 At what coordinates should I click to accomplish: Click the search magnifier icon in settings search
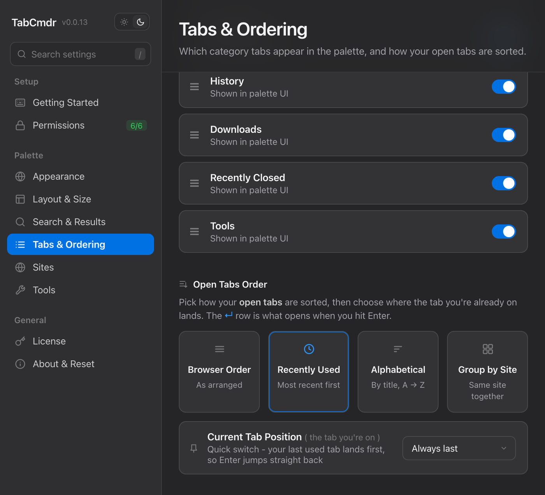click(22, 54)
